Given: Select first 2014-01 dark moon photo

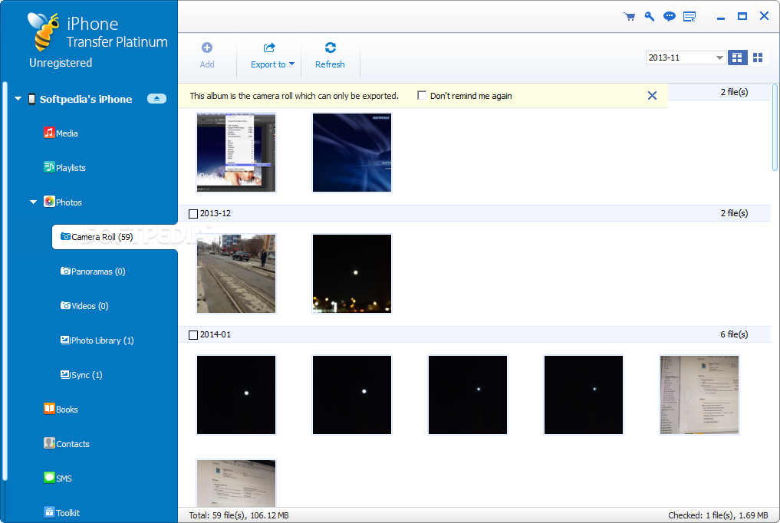Looking at the screenshot, I should pos(236,395).
